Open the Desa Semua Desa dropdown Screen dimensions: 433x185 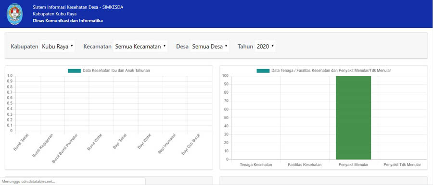click(x=210, y=46)
